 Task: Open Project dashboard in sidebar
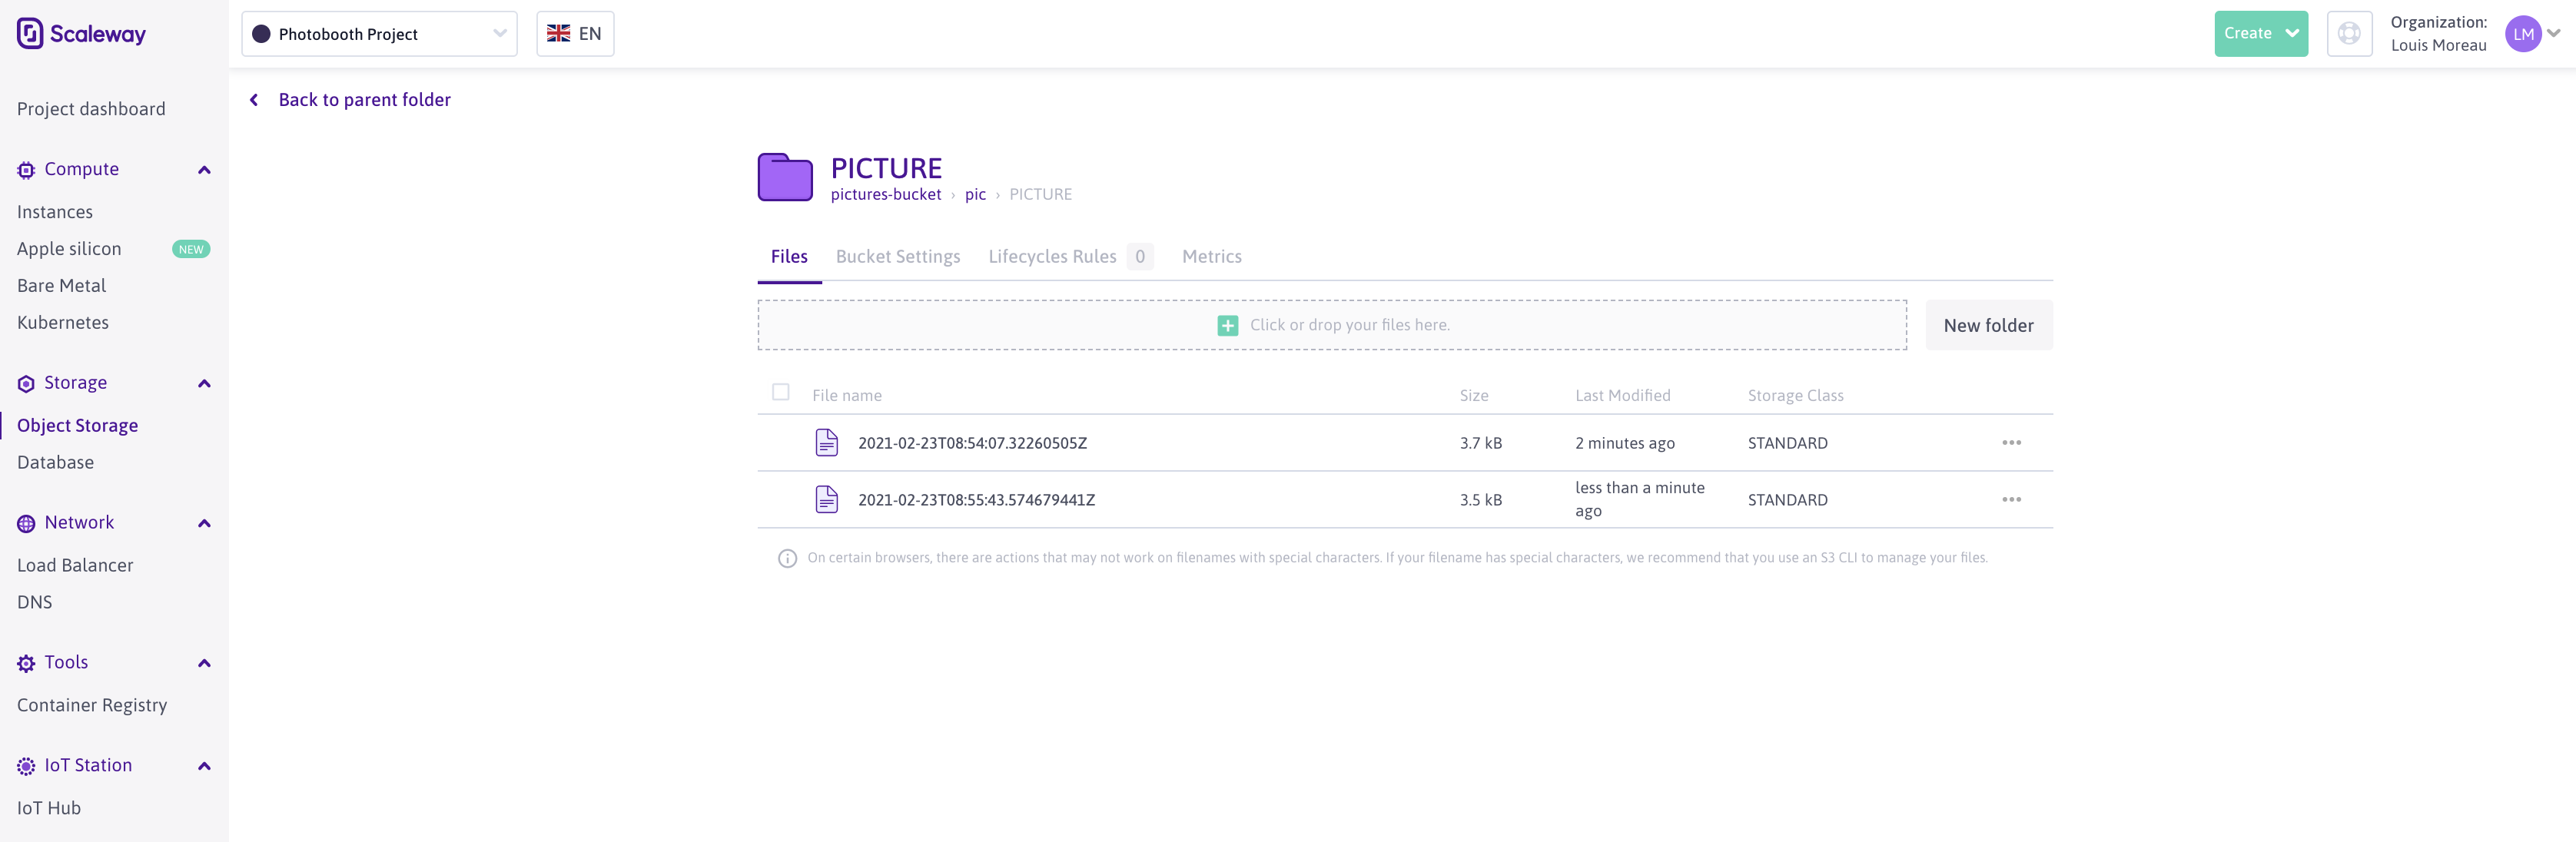(x=91, y=109)
